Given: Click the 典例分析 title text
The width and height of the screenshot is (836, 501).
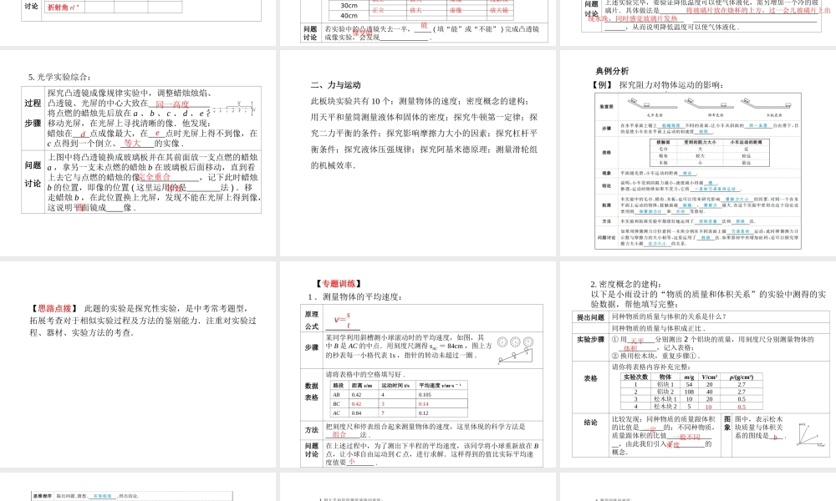Looking at the screenshot, I should coord(612,71).
